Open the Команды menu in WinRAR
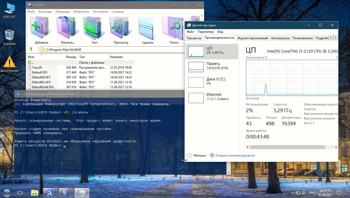350x198 pixels. click(x=45, y=12)
